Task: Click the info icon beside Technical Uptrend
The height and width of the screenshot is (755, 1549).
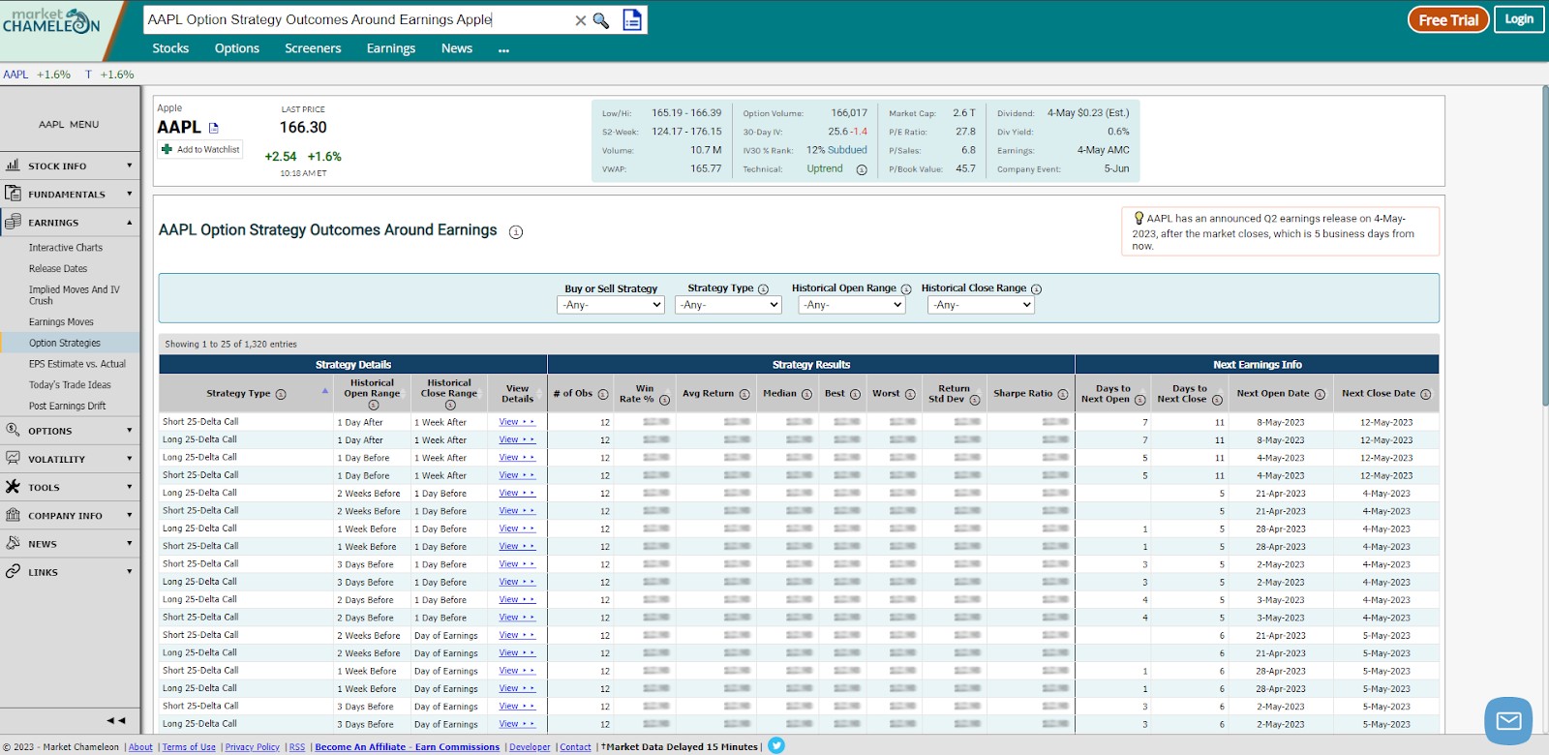Action: (x=862, y=169)
